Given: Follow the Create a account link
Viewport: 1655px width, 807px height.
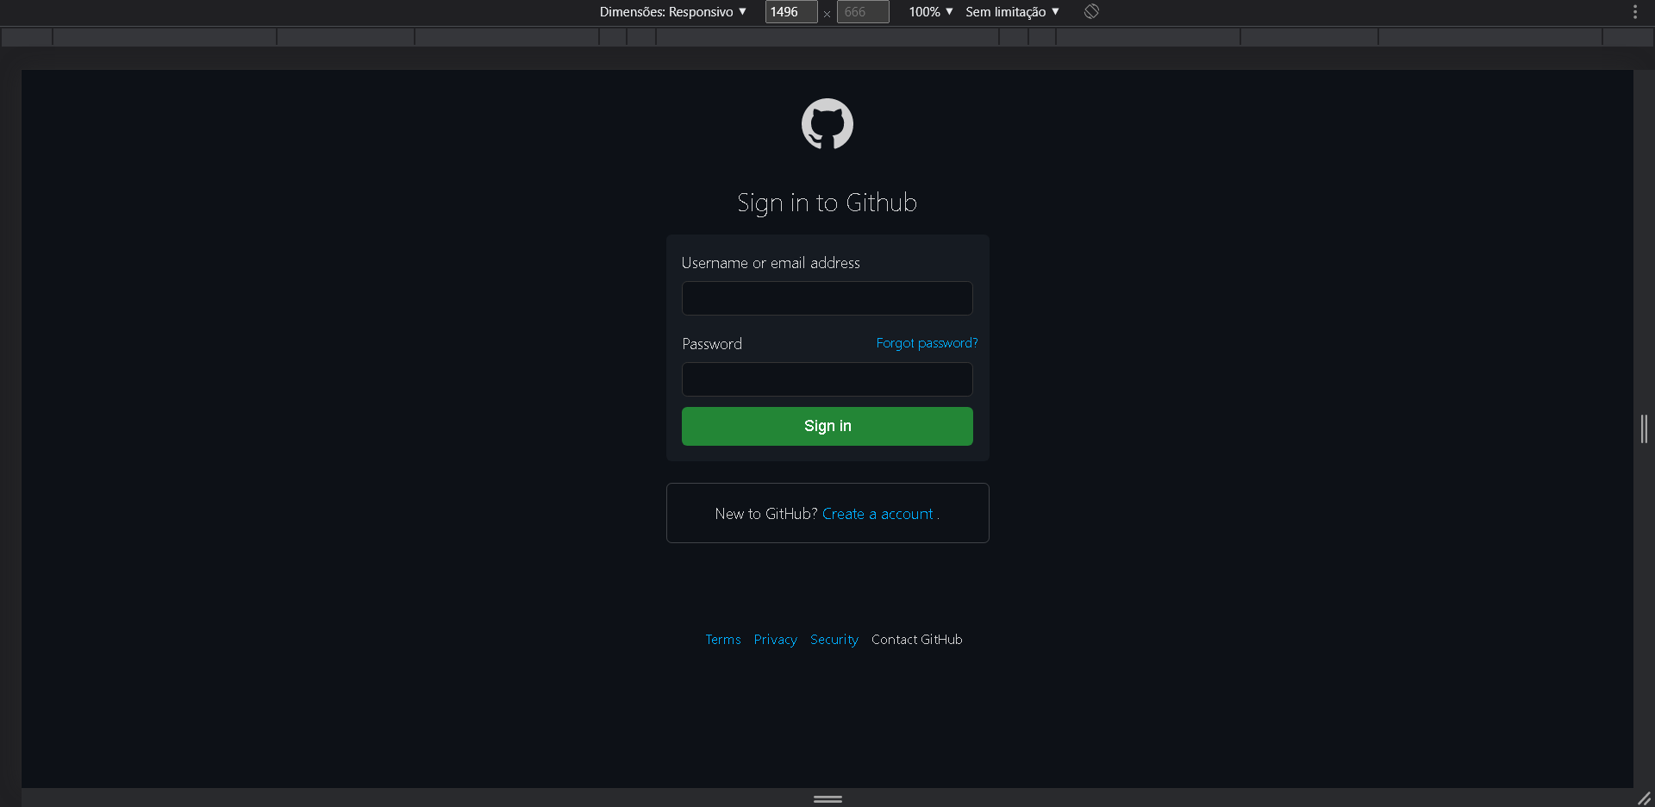Looking at the screenshot, I should [877, 513].
